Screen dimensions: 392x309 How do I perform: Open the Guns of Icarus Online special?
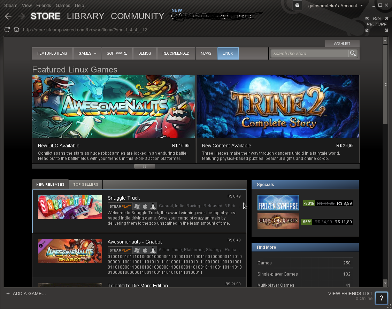click(278, 221)
